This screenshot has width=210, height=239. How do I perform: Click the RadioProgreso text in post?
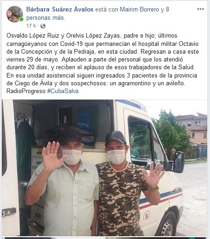pos(26,91)
